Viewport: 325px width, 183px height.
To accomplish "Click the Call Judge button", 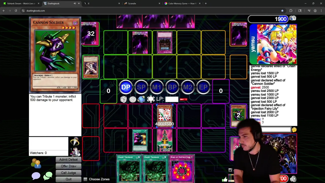I will (x=69, y=173).
